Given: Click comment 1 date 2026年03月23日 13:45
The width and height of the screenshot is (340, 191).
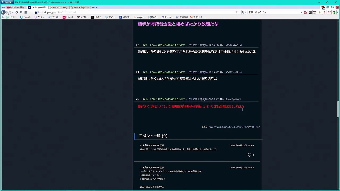Looking at the screenshot, I should (242, 145).
